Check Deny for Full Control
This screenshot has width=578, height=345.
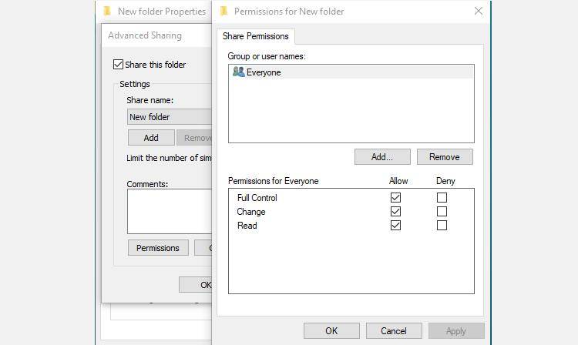click(442, 198)
